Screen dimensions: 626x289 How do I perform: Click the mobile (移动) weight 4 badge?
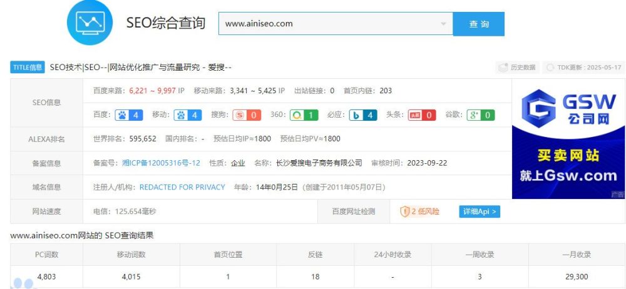pos(188,115)
